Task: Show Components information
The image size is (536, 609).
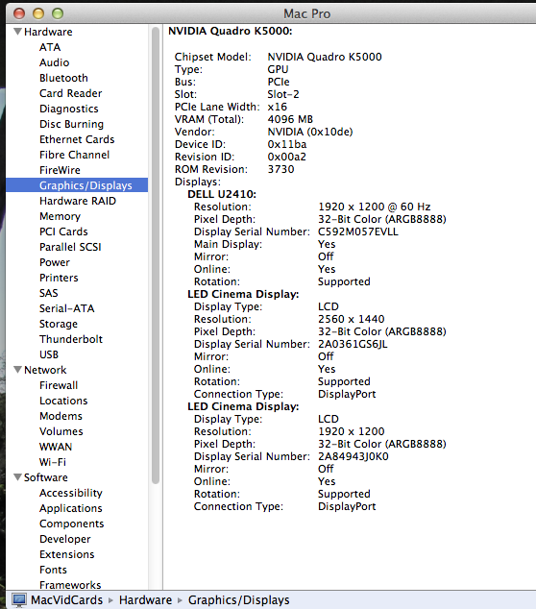Action: 72,524
